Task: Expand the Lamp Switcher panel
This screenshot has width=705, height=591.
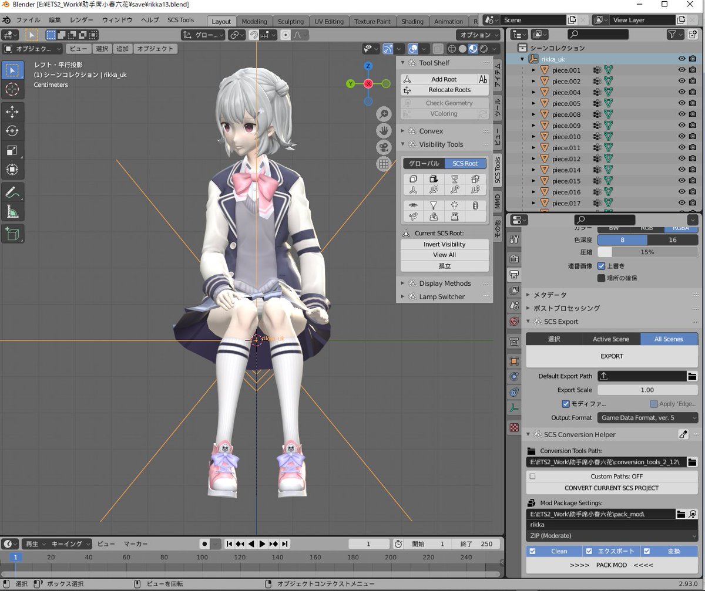Action: tap(445, 297)
